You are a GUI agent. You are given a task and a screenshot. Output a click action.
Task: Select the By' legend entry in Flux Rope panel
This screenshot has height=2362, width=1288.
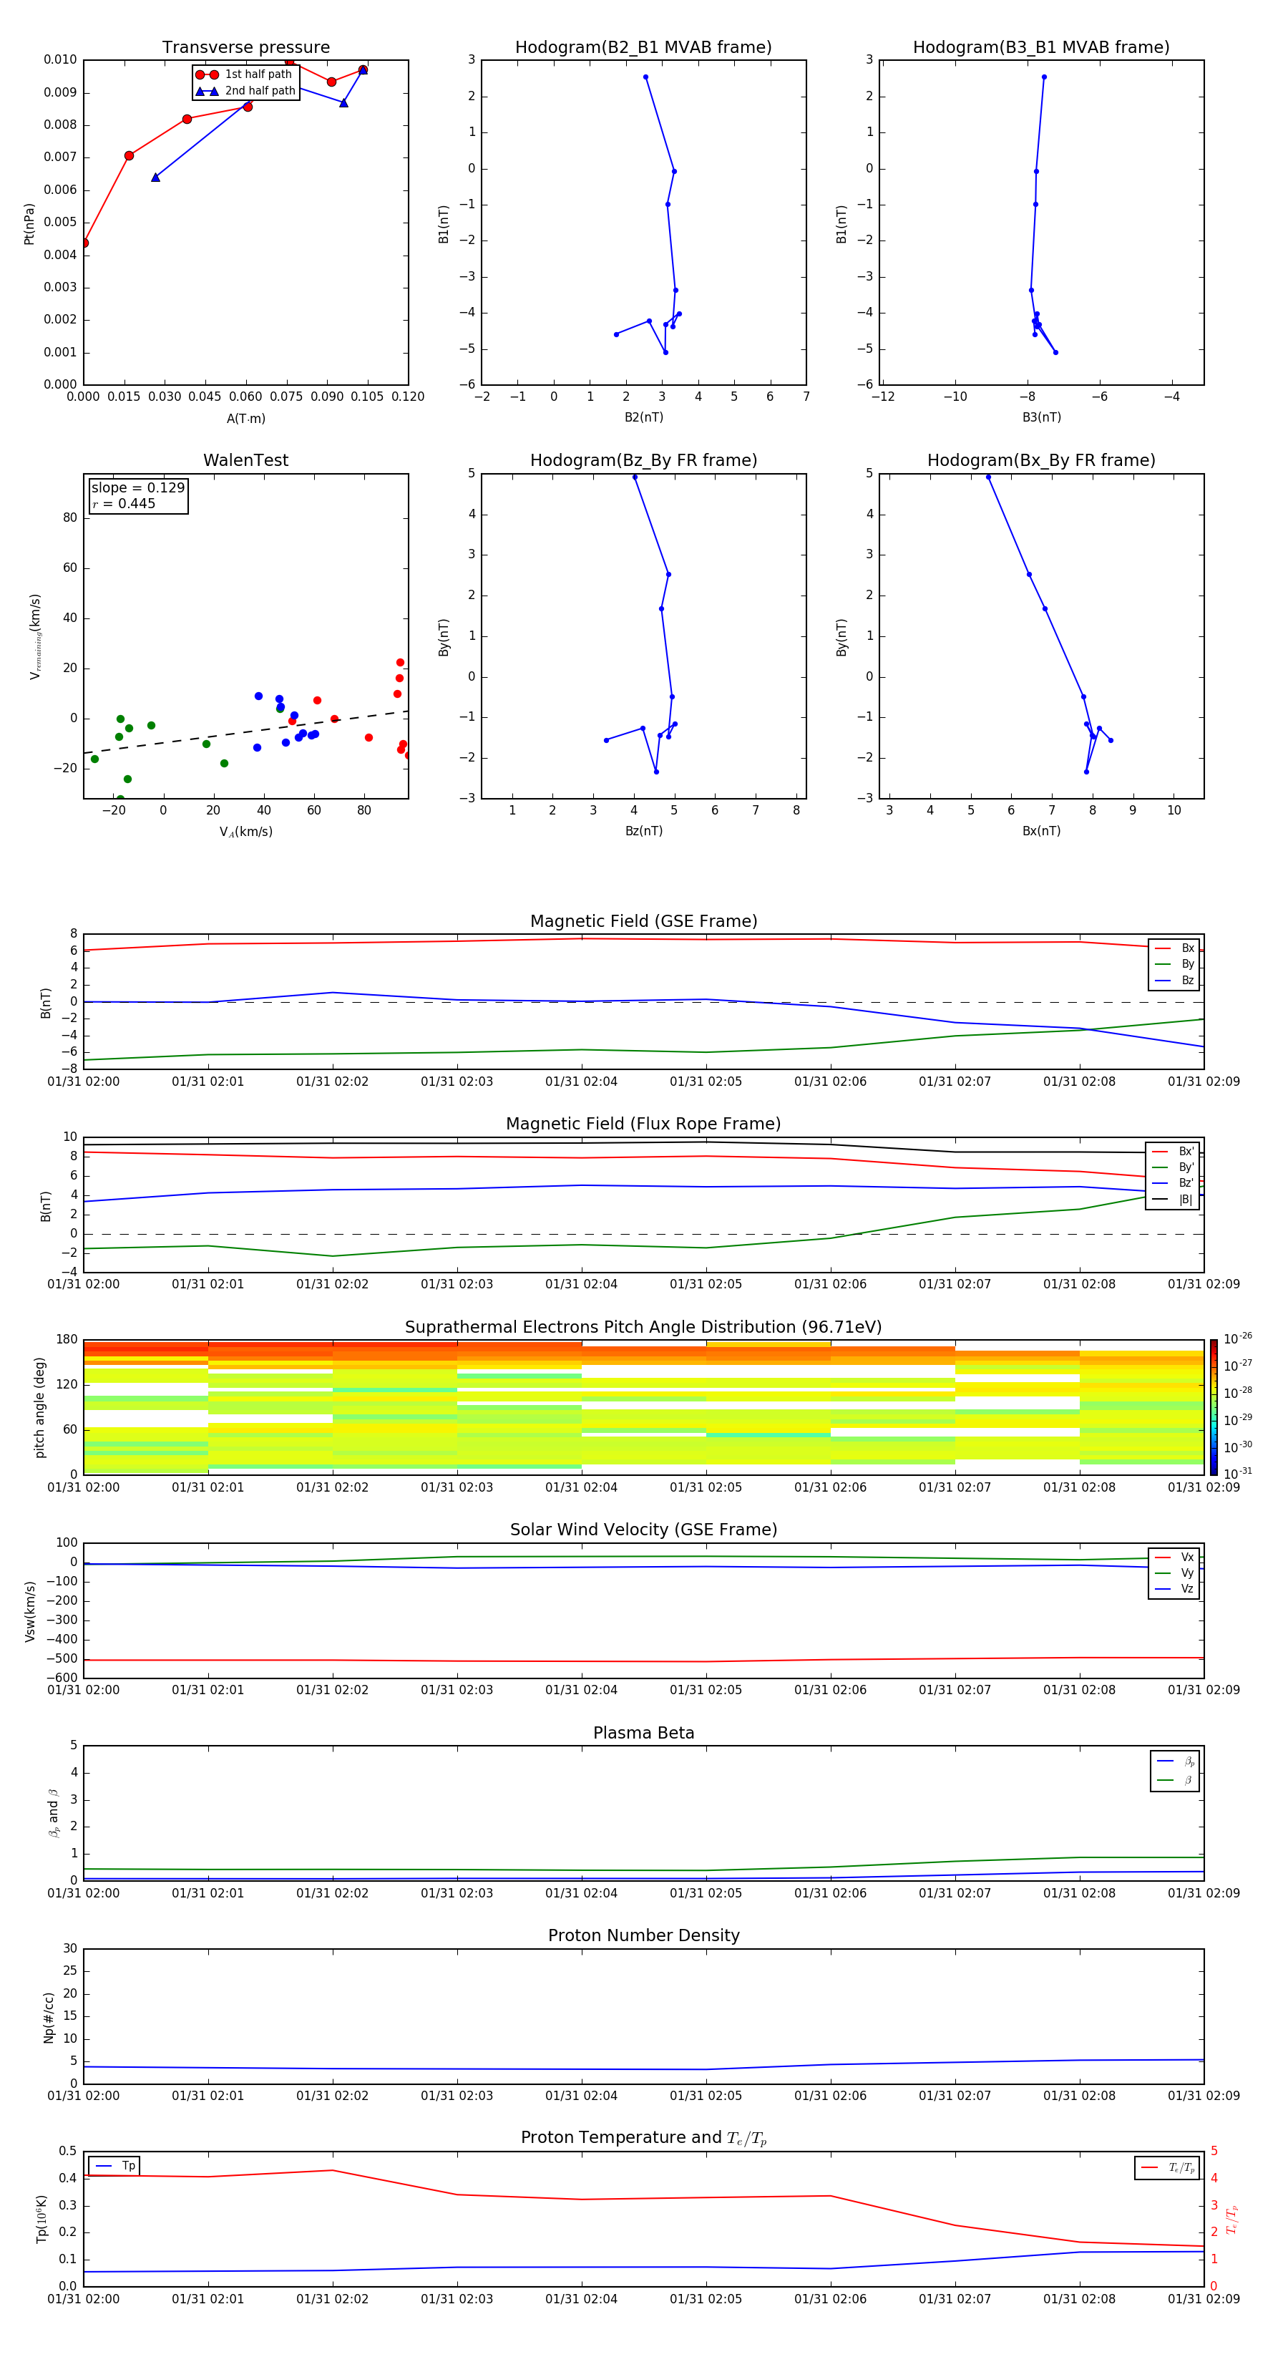1173,1167
